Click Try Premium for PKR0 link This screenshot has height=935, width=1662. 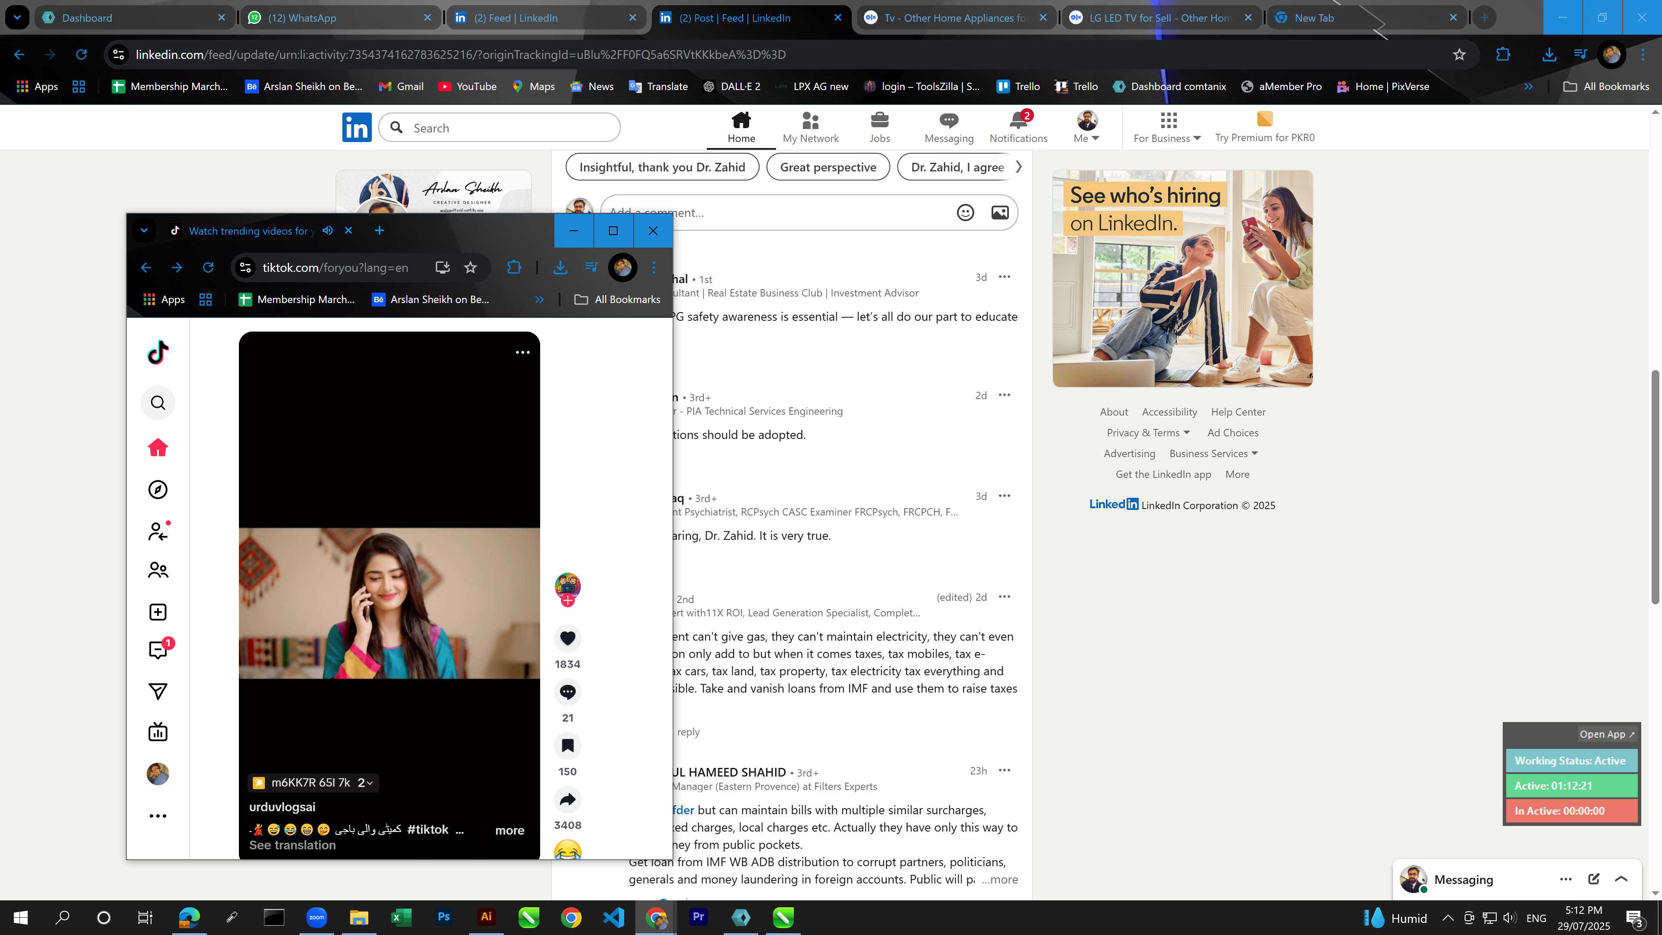click(x=1265, y=127)
